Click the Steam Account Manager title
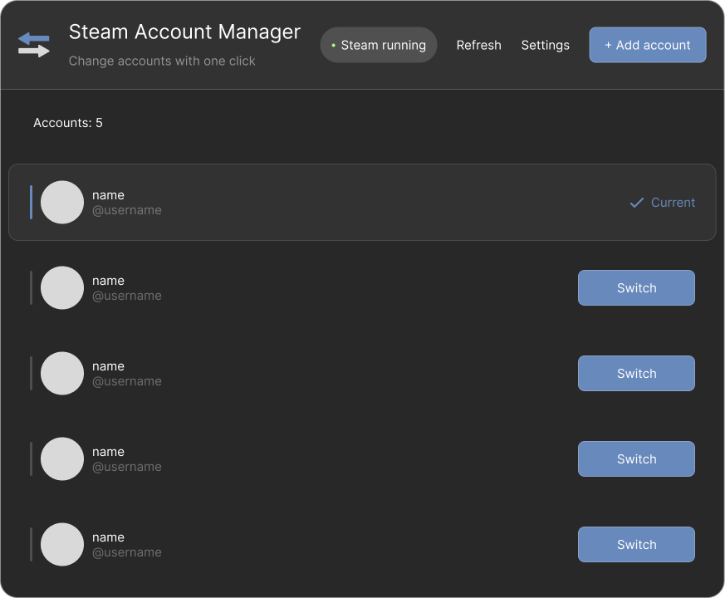This screenshot has width=725, height=598. (x=184, y=32)
